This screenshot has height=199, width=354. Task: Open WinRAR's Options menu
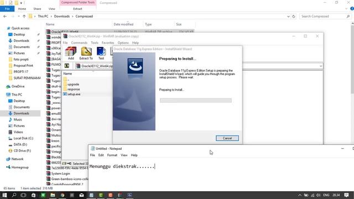coord(123,43)
